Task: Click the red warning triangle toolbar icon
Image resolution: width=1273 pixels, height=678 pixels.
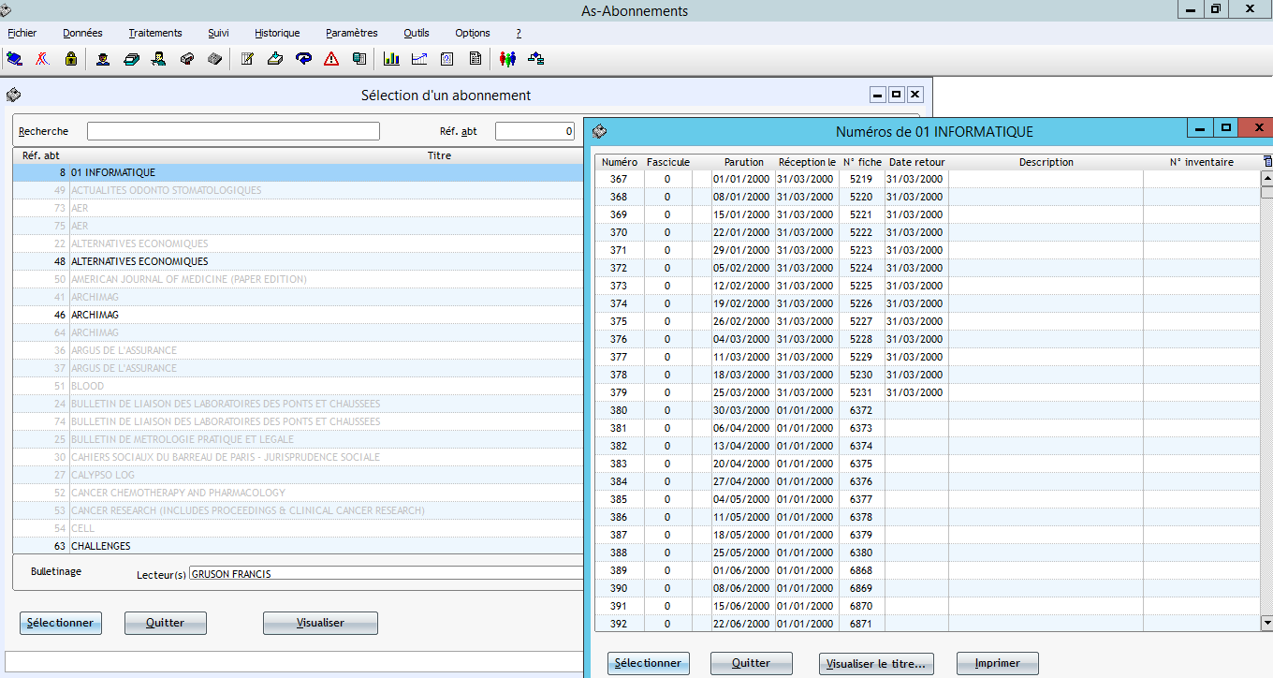Action: (331, 59)
